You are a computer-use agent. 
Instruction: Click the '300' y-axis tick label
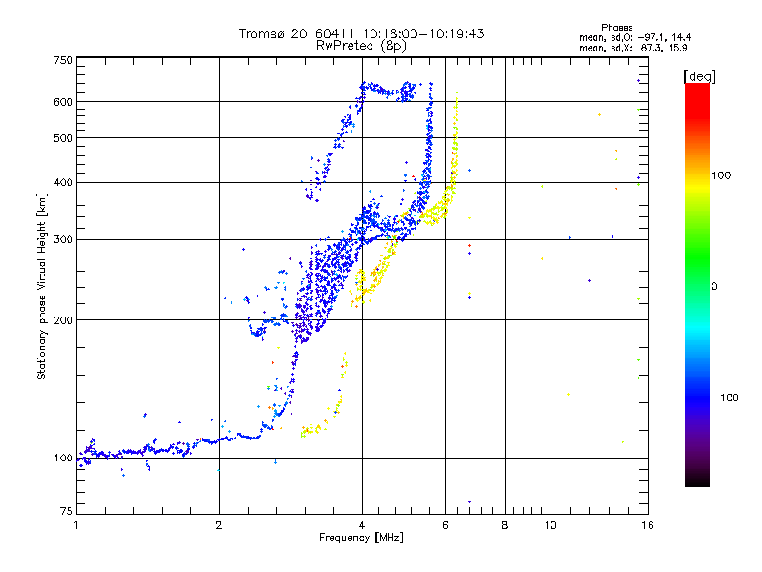point(64,240)
